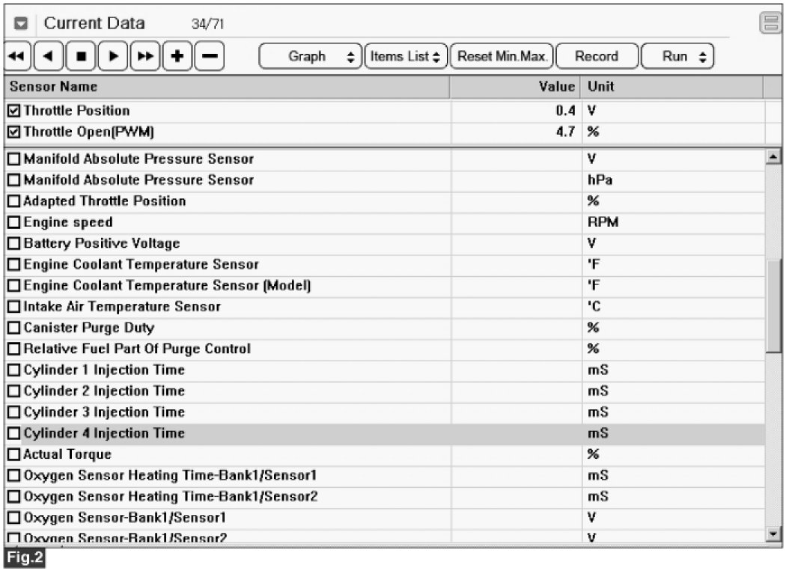The width and height of the screenshot is (786, 571).
Task: Check the Battery Positive Voltage checkbox
Action: pyautogui.click(x=14, y=244)
